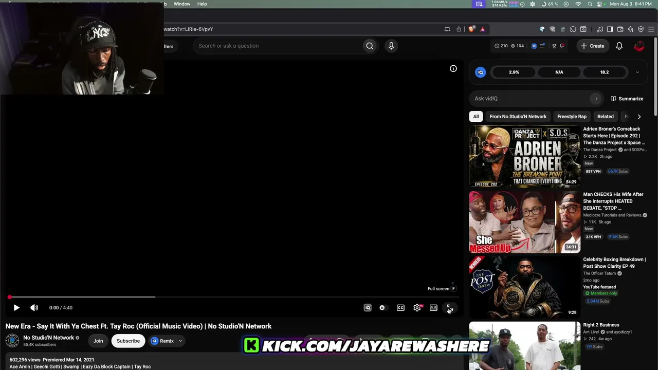Screen dimensions: 658x370
Task: Open Celebrity Boxing Breakdown video thumbnail
Action: (525, 287)
